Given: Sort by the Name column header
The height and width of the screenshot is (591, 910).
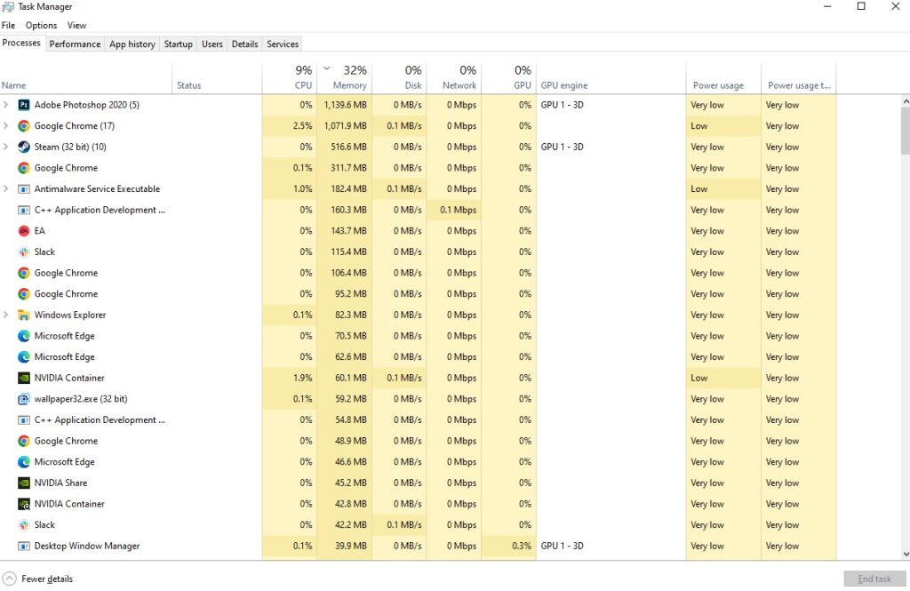Looking at the screenshot, I should coord(86,78).
